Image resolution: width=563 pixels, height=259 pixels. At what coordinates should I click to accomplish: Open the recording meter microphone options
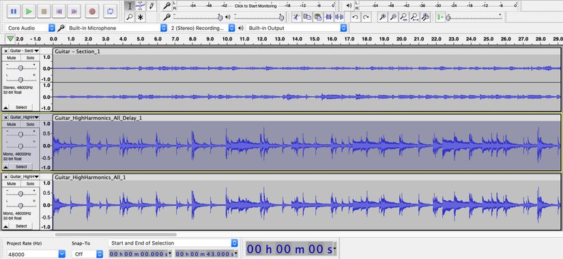click(167, 5)
